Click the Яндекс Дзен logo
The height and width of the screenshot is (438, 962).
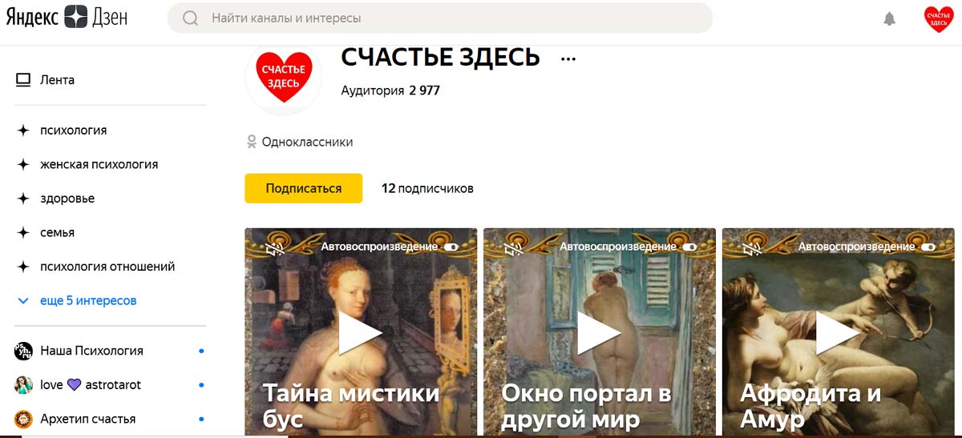click(x=67, y=18)
